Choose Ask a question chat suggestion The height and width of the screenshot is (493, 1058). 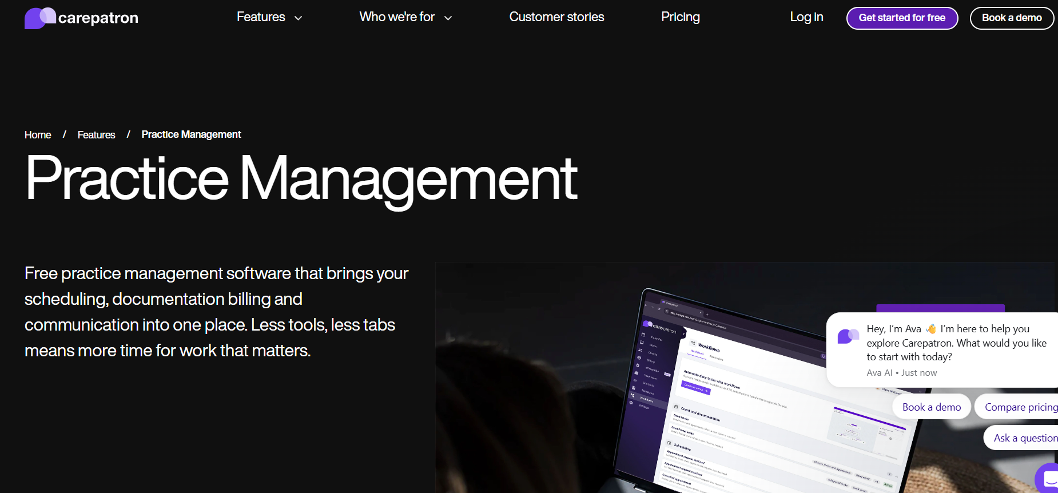pos(1021,438)
